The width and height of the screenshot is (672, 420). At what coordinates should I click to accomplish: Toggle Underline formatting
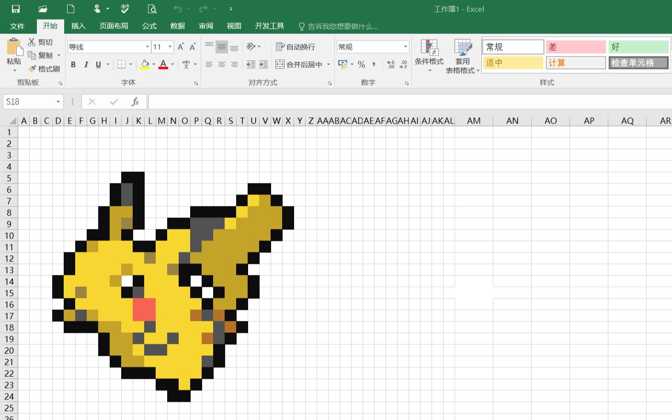pyautogui.click(x=98, y=64)
